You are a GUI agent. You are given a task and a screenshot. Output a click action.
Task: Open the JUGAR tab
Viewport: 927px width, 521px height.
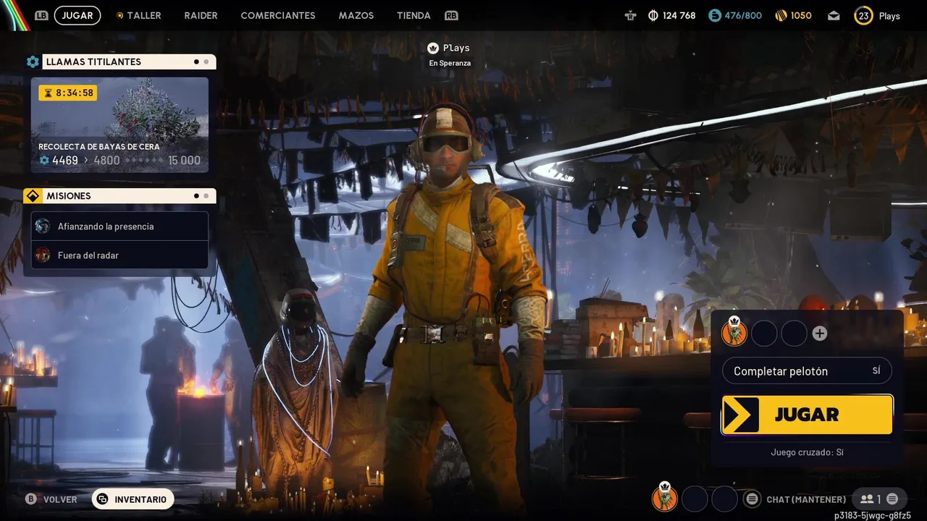77,15
